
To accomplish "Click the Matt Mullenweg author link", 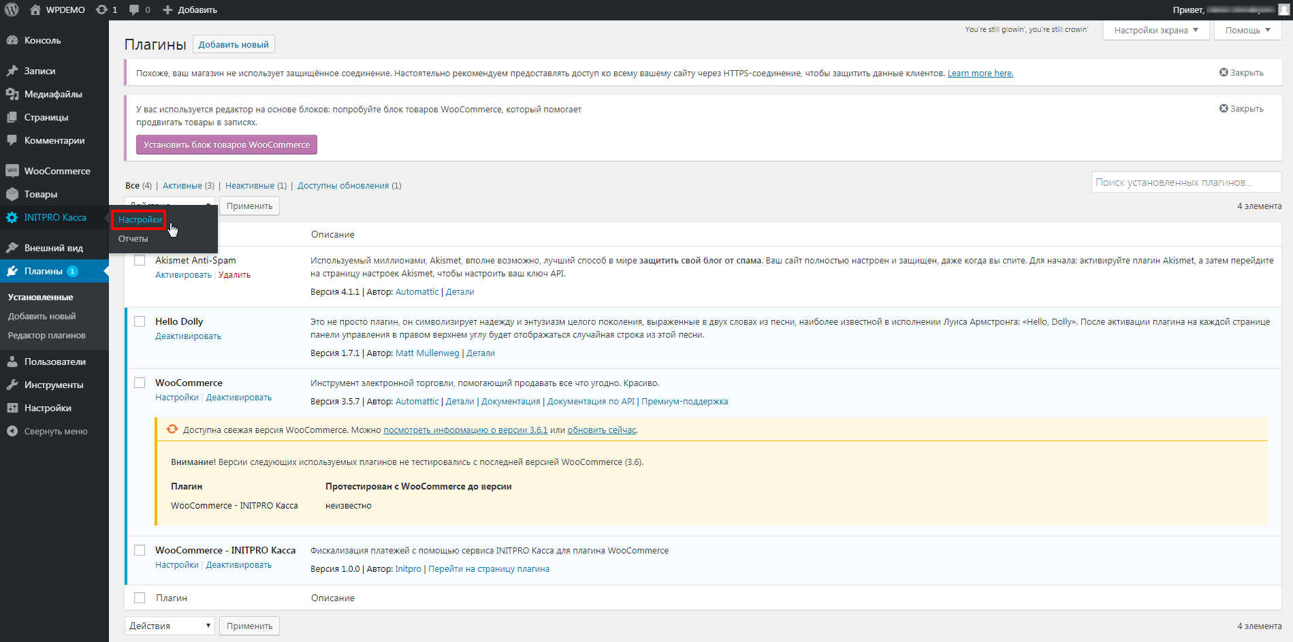I will click(428, 353).
